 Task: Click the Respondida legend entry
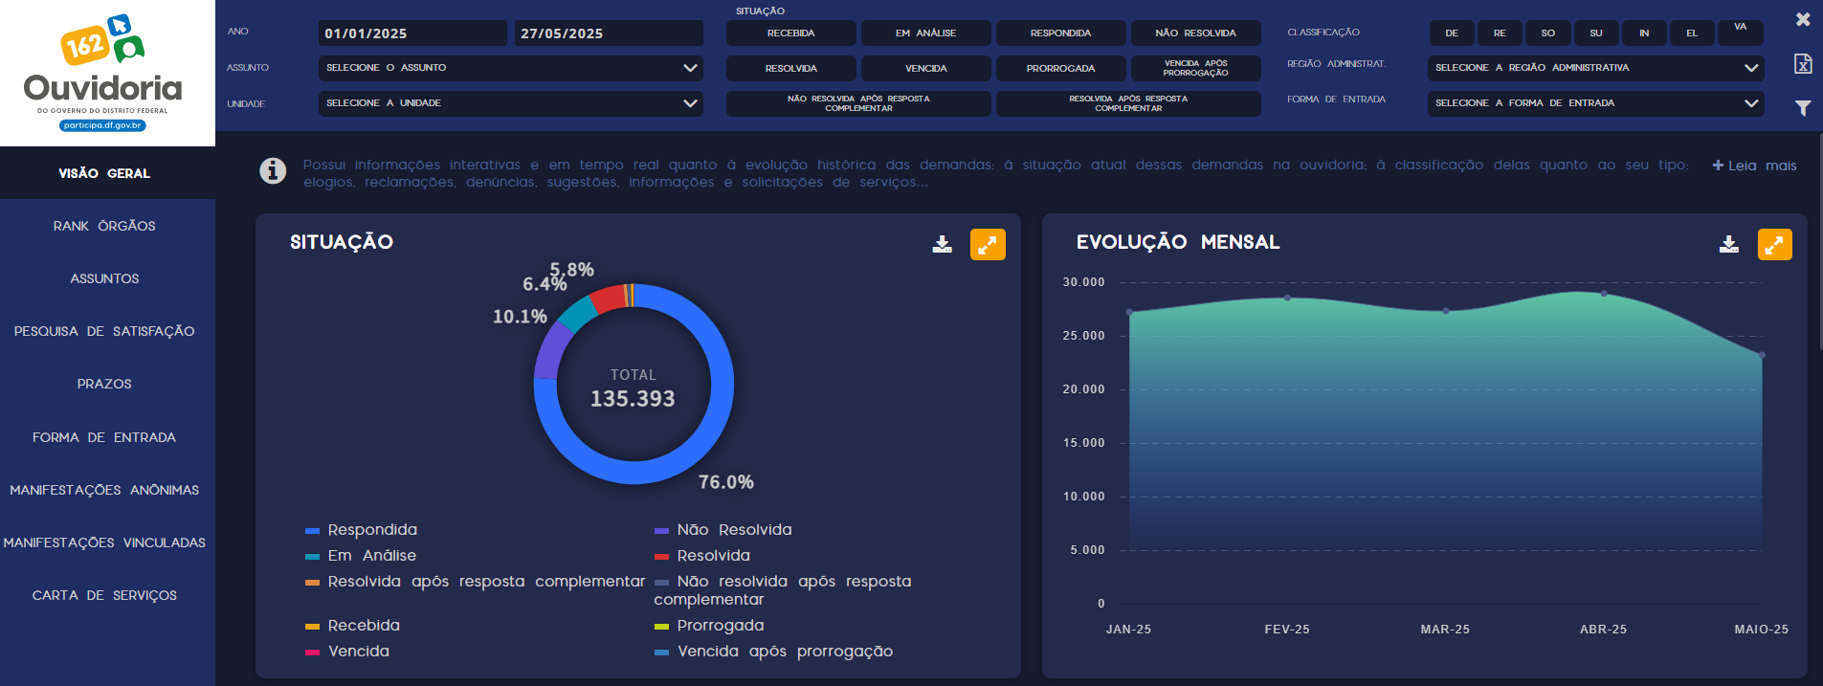(x=361, y=530)
